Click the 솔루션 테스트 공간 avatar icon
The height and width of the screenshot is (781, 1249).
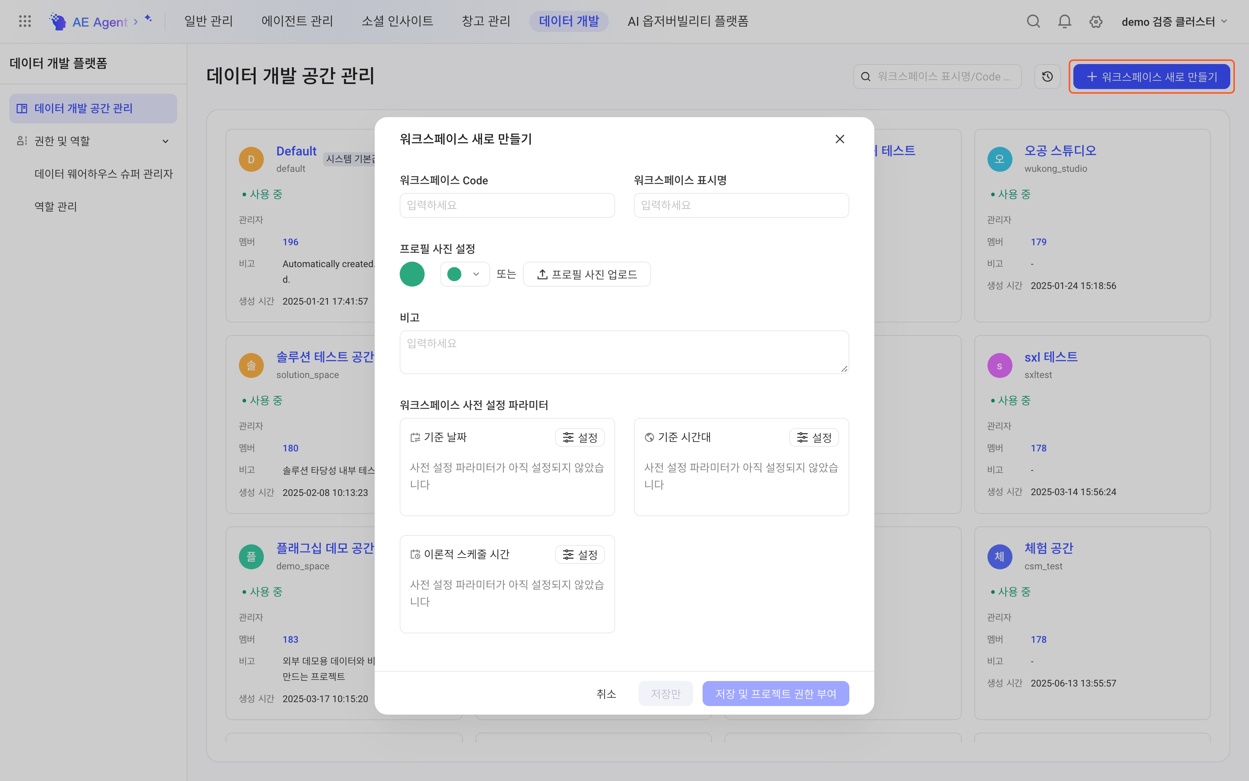click(x=251, y=366)
